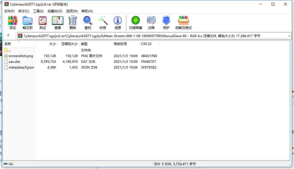Select the parent folder ".." icon
This screenshot has height=169, width=294.
coord(6,50)
